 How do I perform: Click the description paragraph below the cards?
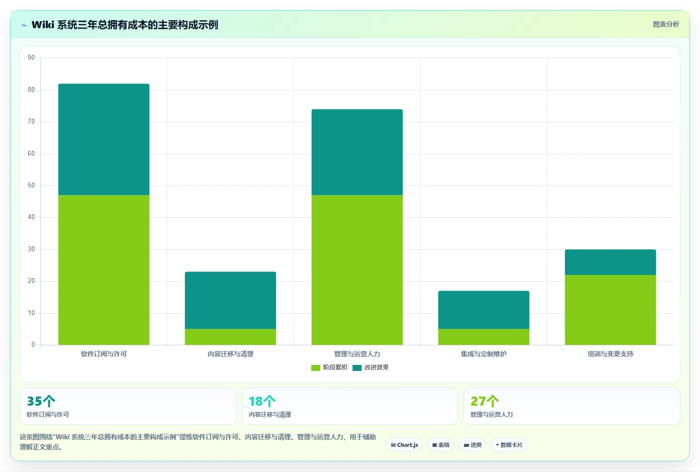pos(198,442)
